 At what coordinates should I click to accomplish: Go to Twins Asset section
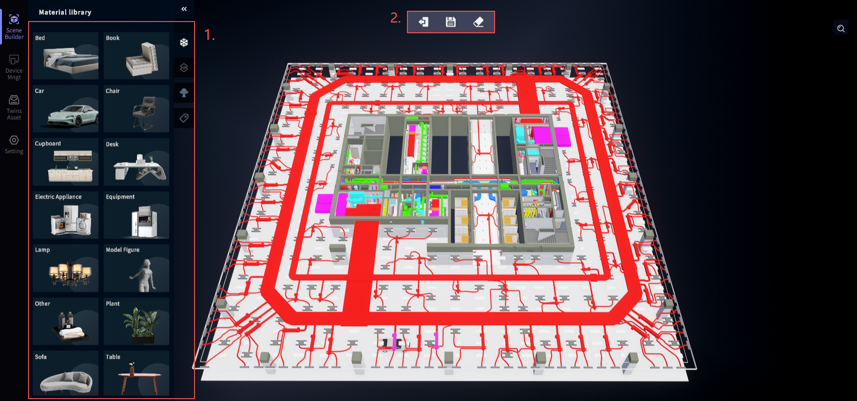[14, 107]
